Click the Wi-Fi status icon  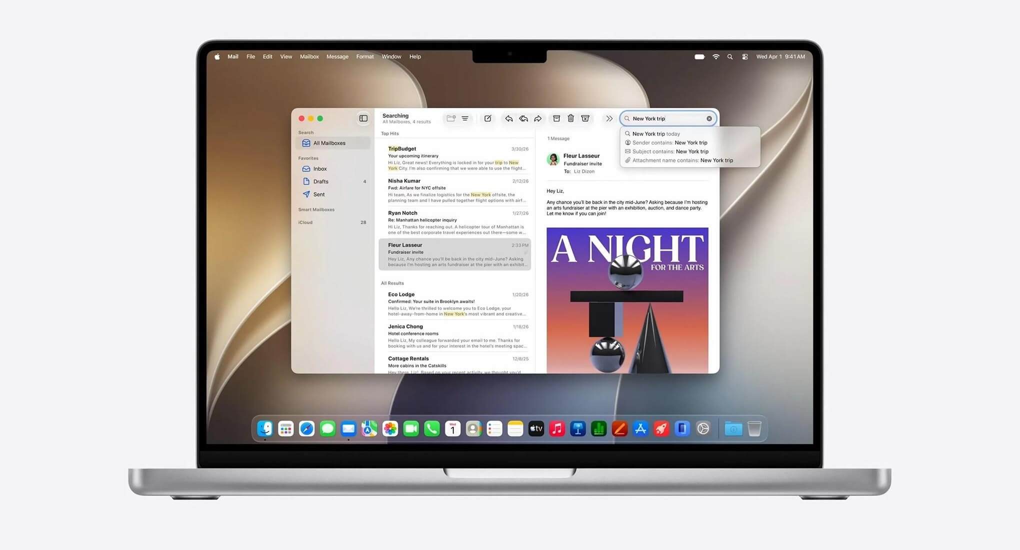pos(716,56)
